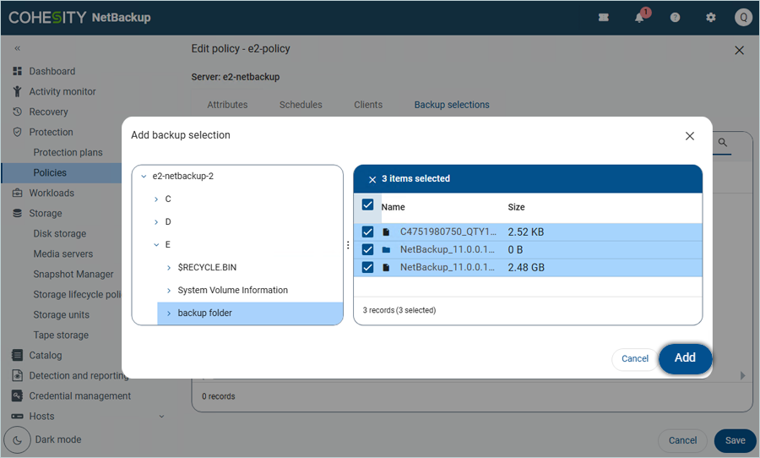Click the Add button
Viewport: 760px width, 458px height.
(685, 358)
